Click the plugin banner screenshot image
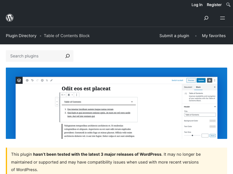 click(x=116, y=103)
